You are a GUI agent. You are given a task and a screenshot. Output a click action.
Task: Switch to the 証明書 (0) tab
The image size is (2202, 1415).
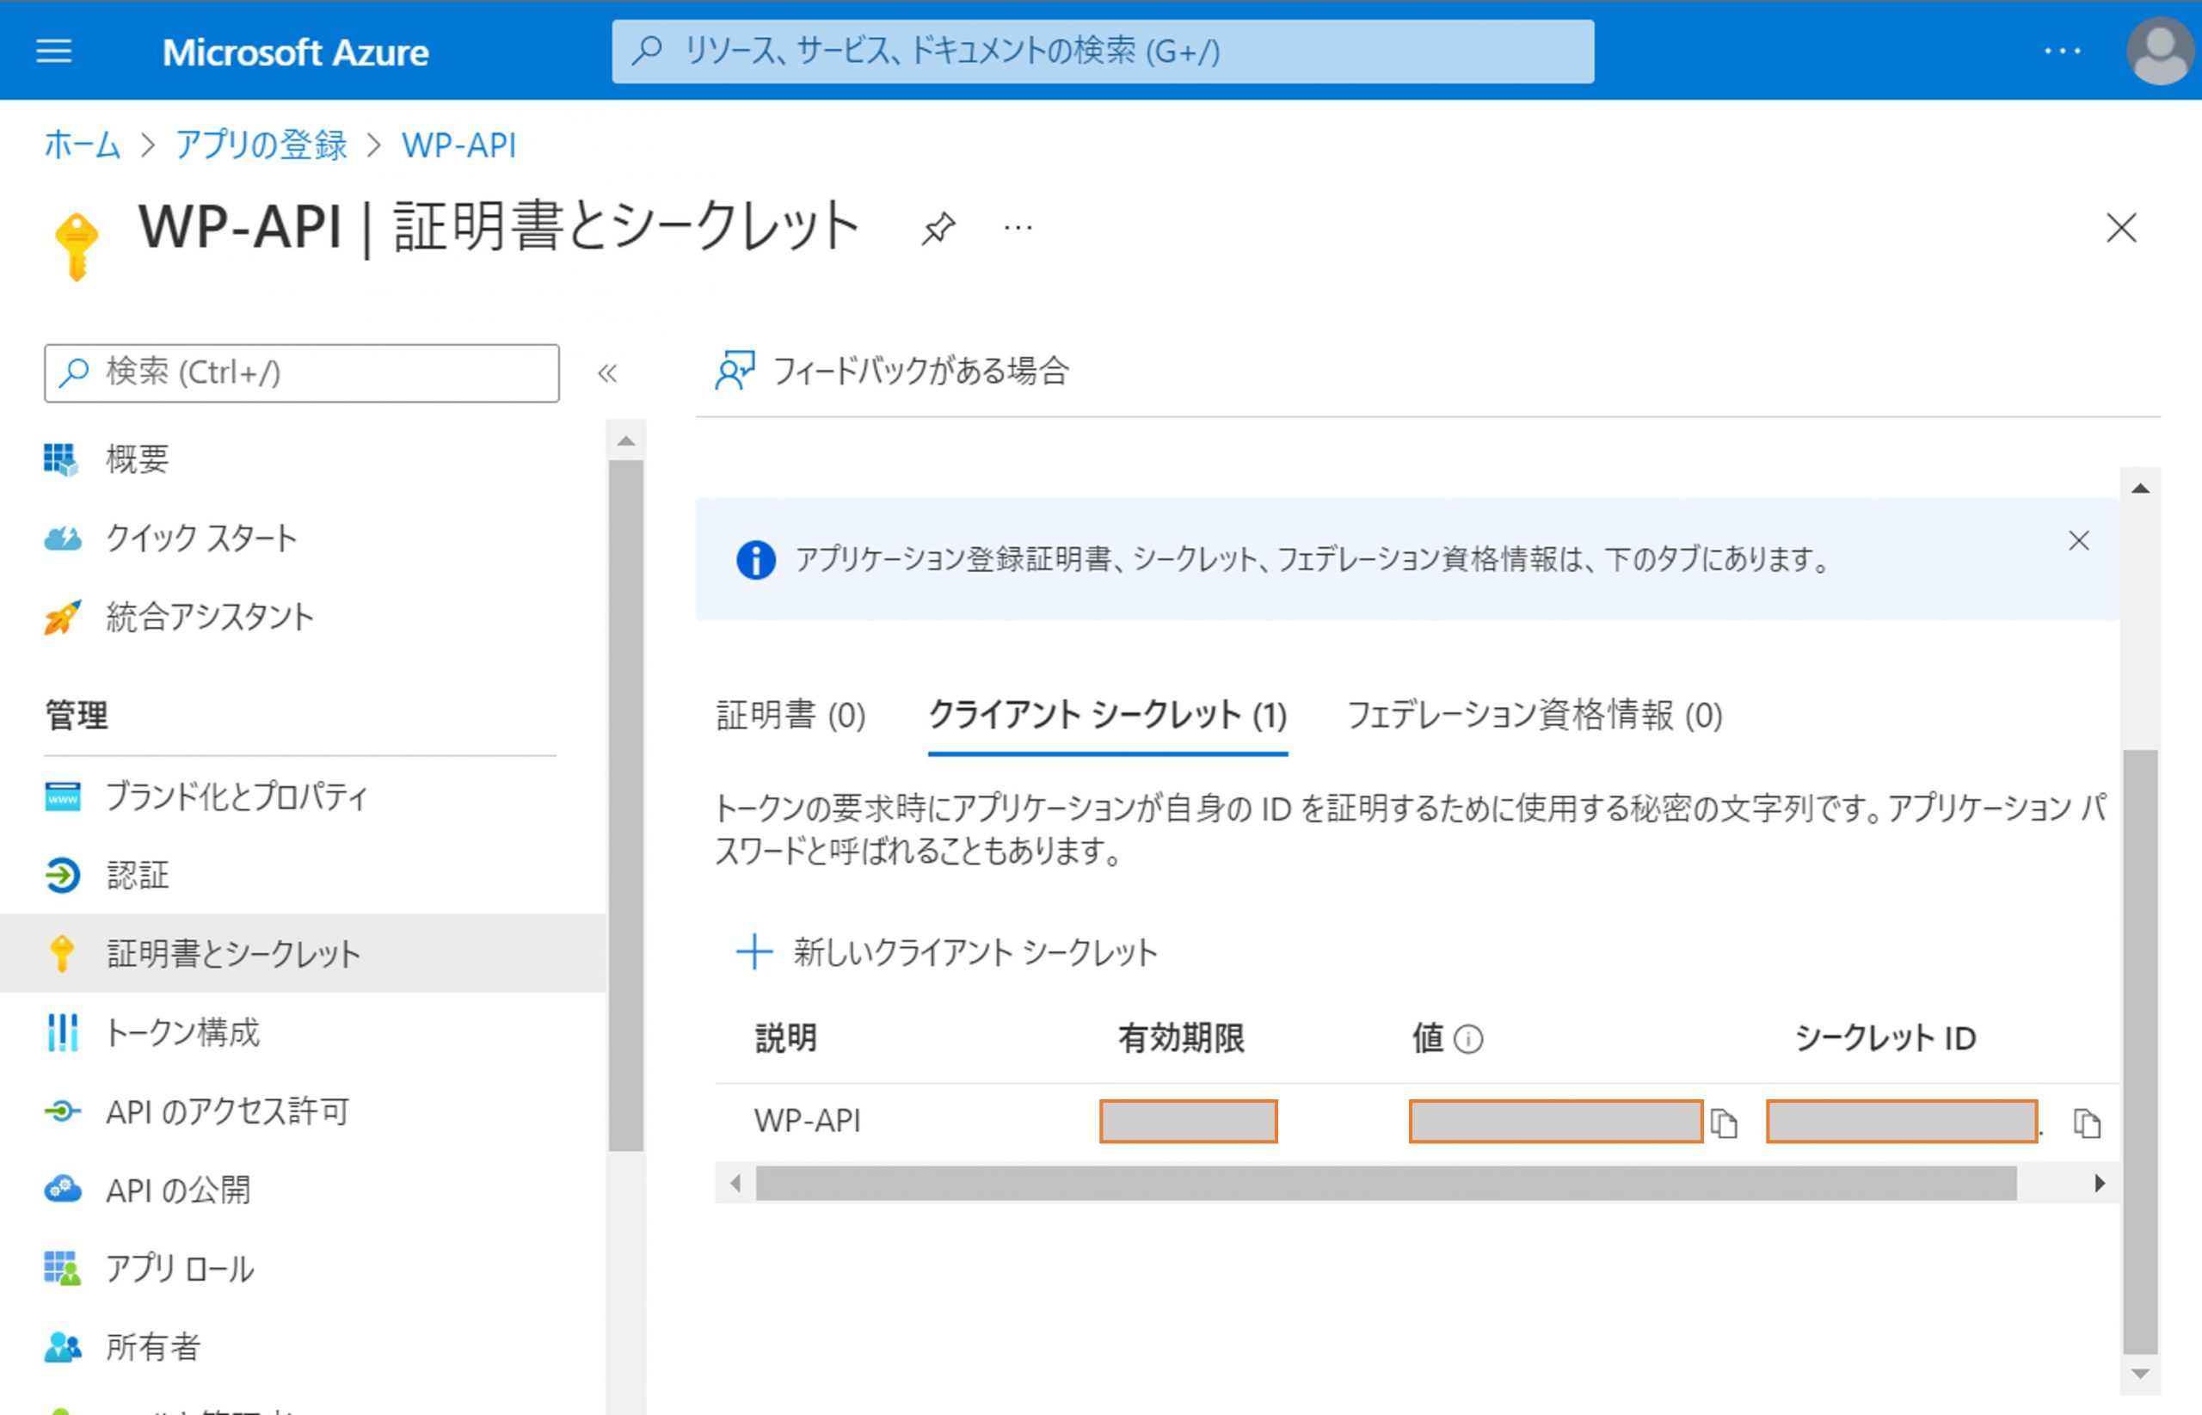[790, 715]
